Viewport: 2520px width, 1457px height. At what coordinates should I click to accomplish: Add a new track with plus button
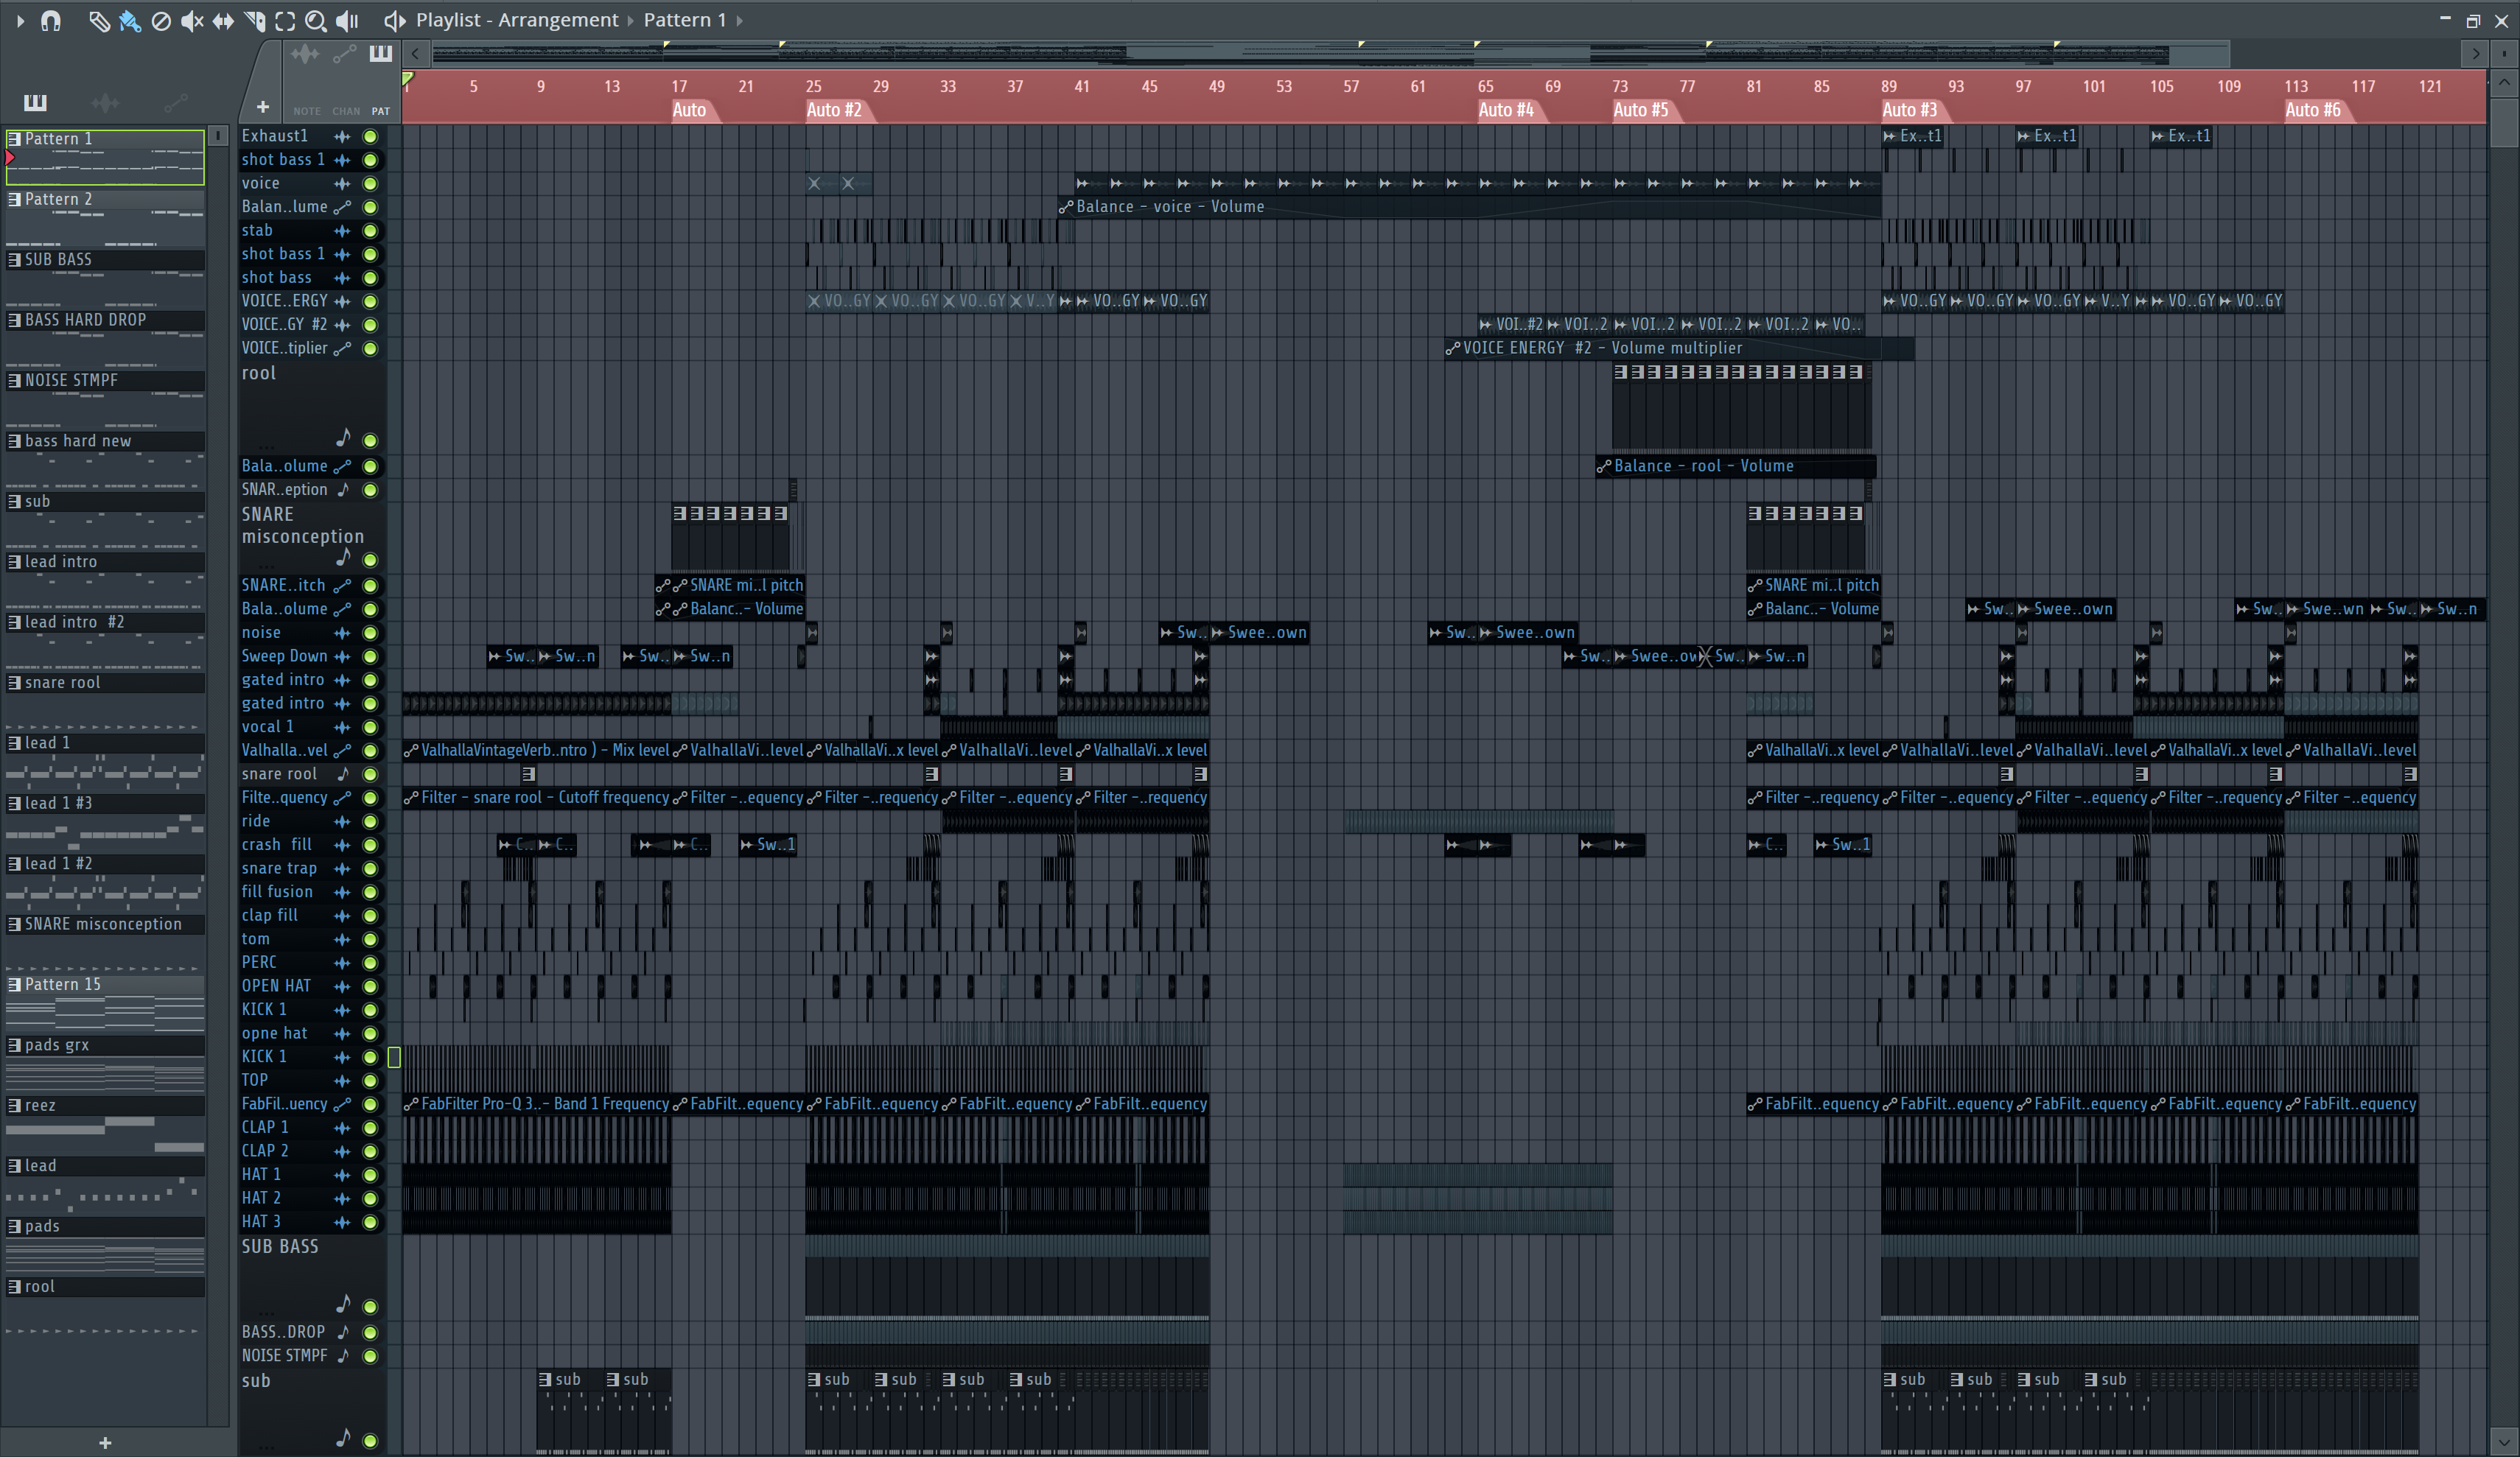262,106
